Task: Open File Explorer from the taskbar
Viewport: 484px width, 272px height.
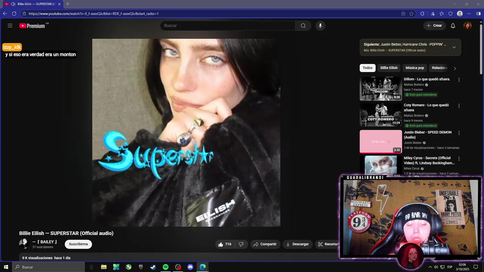Action: point(104,267)
